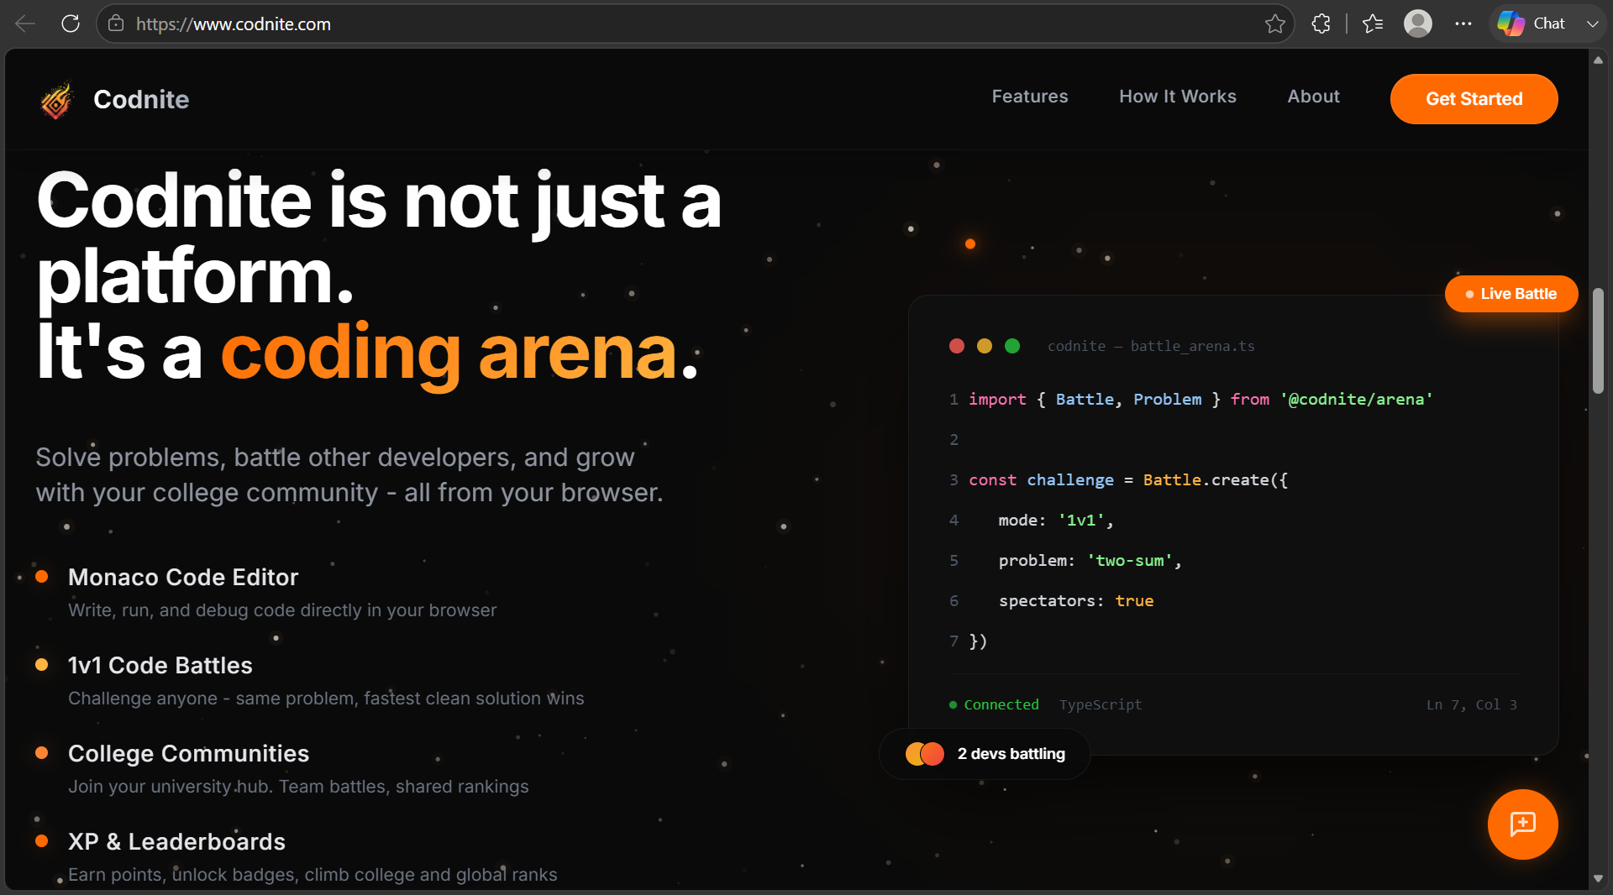
Task: Click the Get Started button
Action: pos(1474,99)
